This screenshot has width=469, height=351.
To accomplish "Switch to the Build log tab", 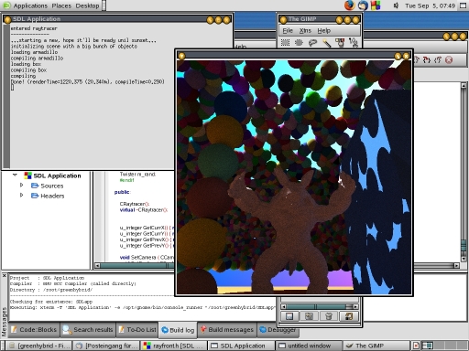I will (x=178, y=330).
